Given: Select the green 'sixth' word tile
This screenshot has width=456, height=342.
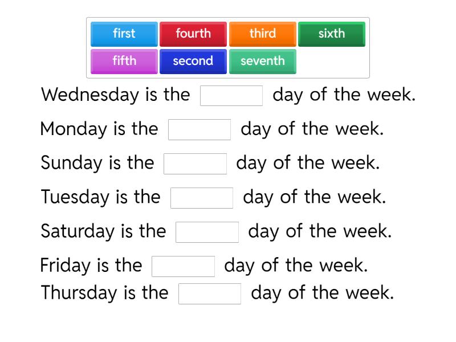Looking at the screenshot, I should click(332, 34).
